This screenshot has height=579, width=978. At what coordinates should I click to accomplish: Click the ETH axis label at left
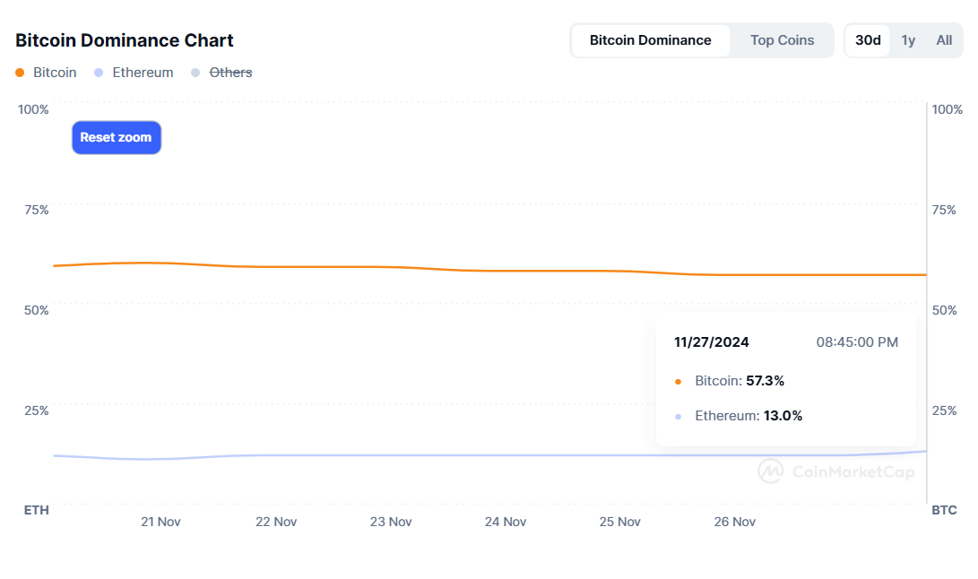pos(36,510)
